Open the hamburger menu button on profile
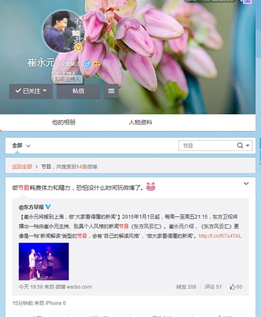Image resolution: width=261 pixels, height=317 pixels. pos(111,91)
